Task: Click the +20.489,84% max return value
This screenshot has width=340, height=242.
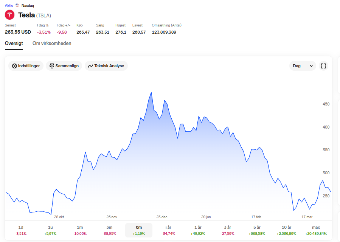Action: pos(316,234)
